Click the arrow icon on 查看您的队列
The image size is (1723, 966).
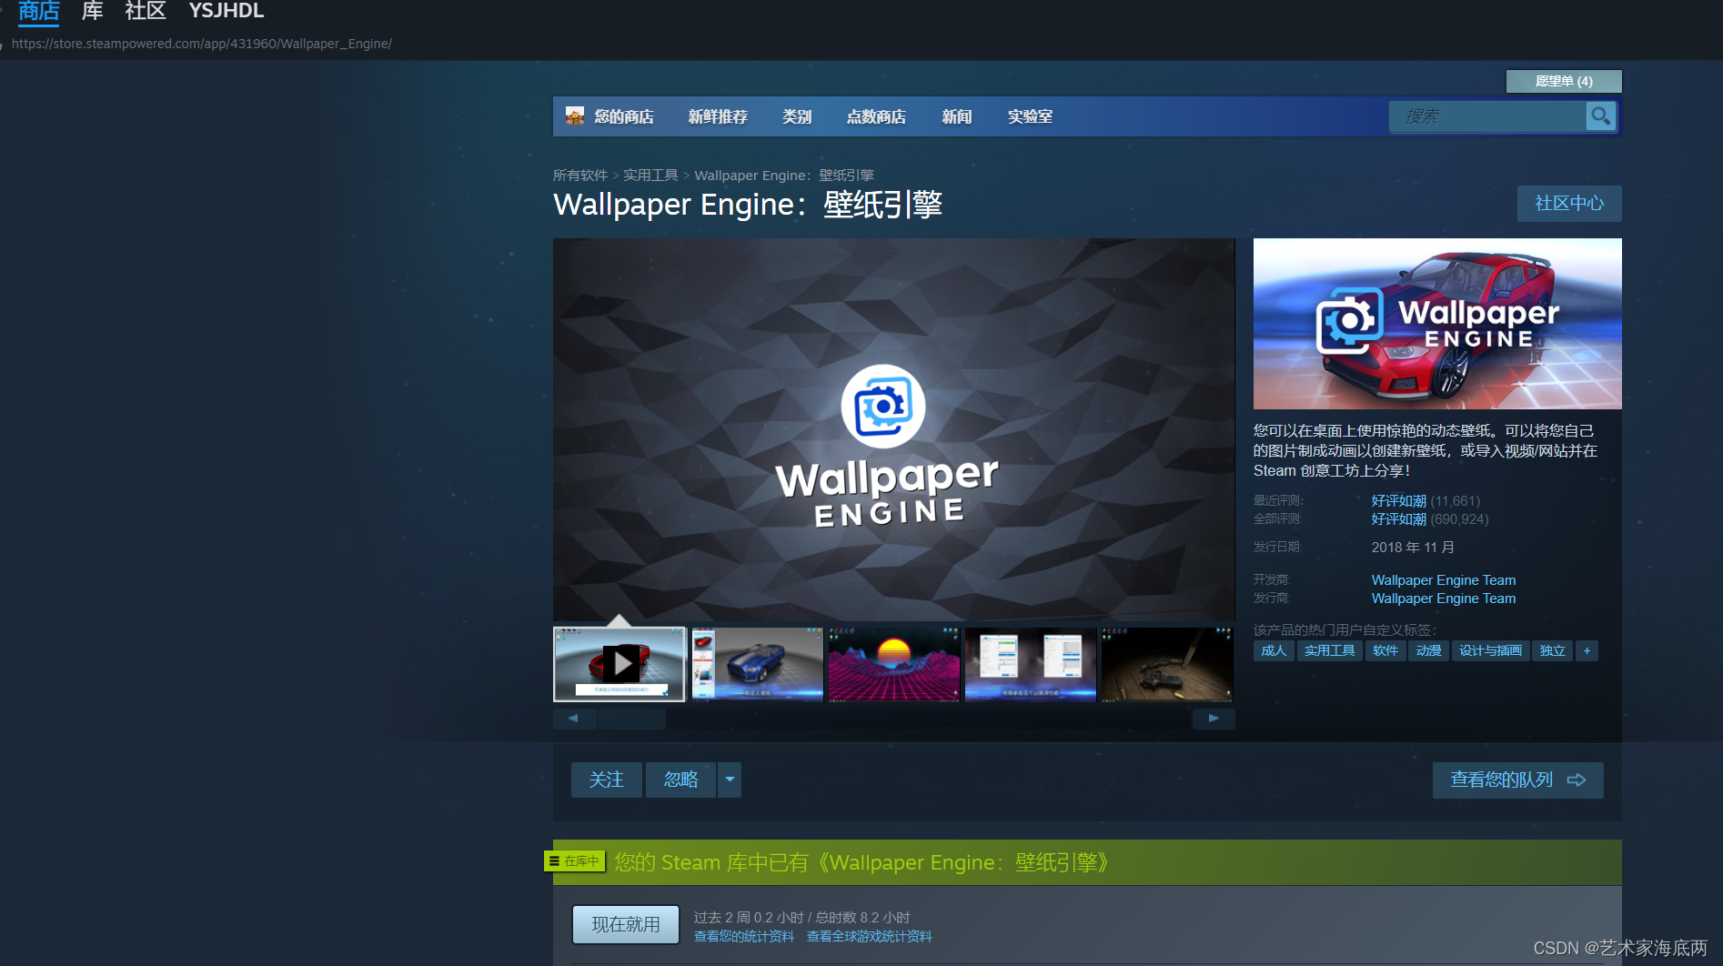[1577, 780]
